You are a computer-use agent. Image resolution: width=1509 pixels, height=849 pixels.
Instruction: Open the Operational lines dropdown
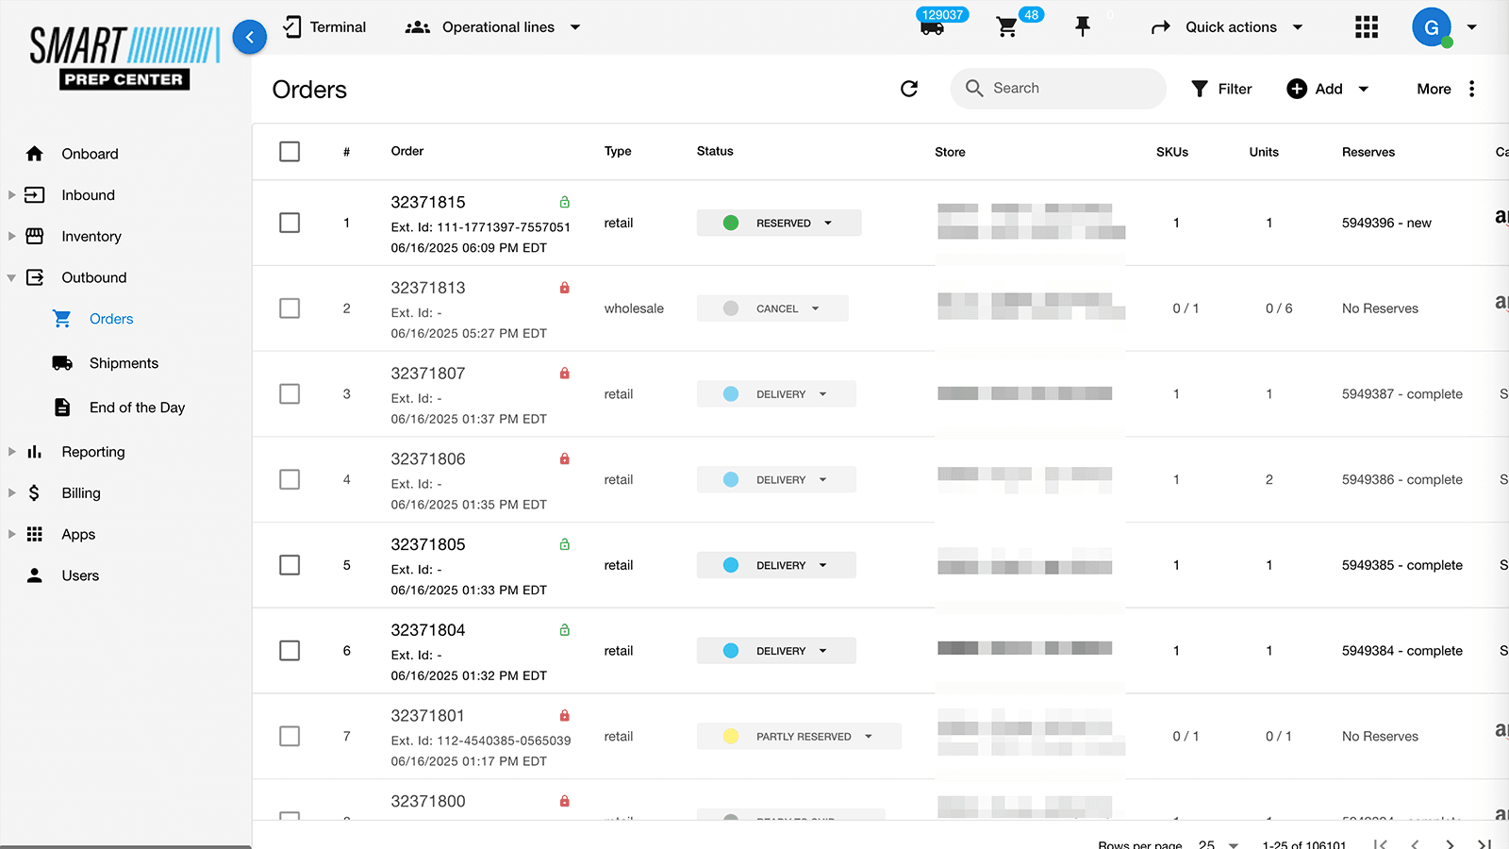(575, 27)
